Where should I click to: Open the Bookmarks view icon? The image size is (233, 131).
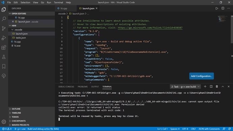click(4, 67)
